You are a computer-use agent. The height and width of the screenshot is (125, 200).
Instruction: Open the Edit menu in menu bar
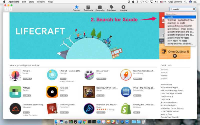coord(24,2)
